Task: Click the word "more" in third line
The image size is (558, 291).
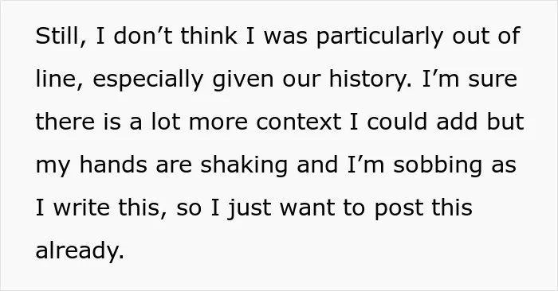Action: coord(218,123)
